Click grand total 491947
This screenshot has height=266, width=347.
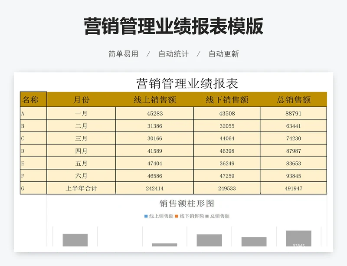(294, 188)
